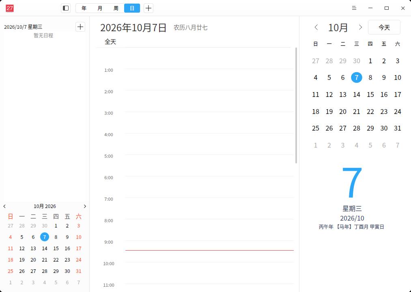Select October 1 in right calendar

tap(370, 61)
